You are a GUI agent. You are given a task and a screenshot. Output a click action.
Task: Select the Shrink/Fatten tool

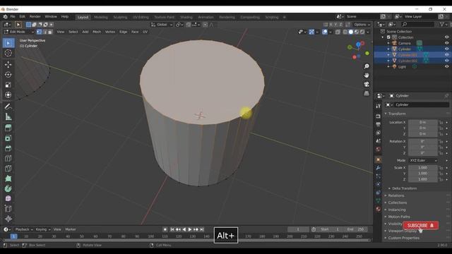(x=8, y=219)
